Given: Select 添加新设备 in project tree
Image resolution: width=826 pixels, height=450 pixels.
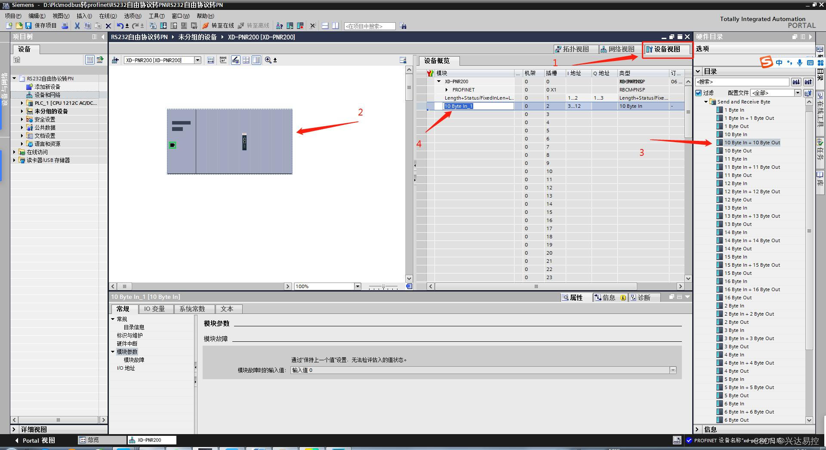Looking at the screenshot, I should point(47,87).
